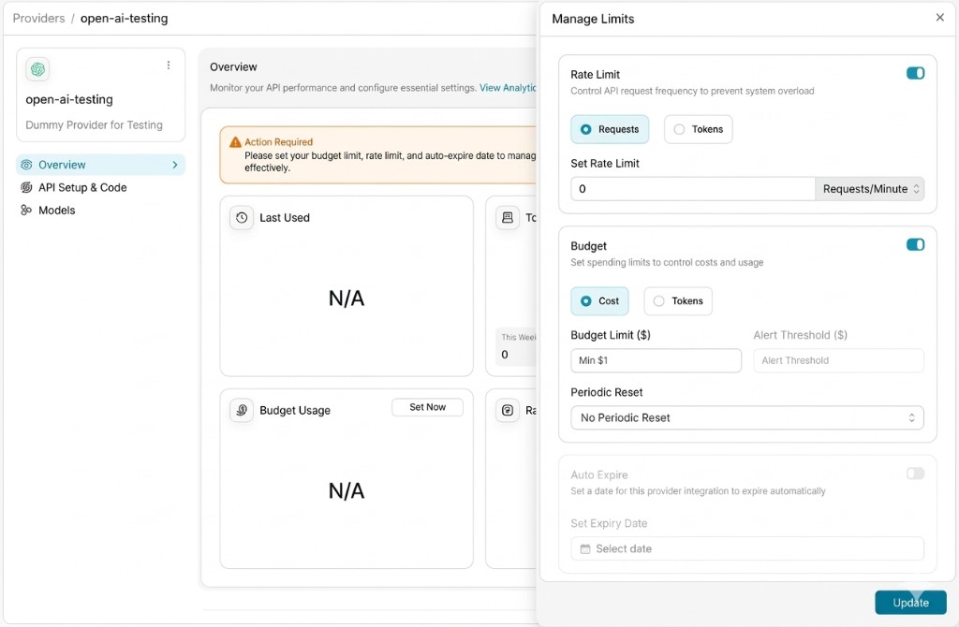Select the Tokens rate limit radio option
The width and height of the screenshot is (959, 627).
point(699,129)
